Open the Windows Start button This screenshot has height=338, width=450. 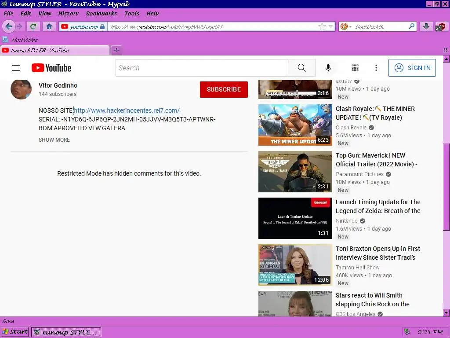(15, 332)
